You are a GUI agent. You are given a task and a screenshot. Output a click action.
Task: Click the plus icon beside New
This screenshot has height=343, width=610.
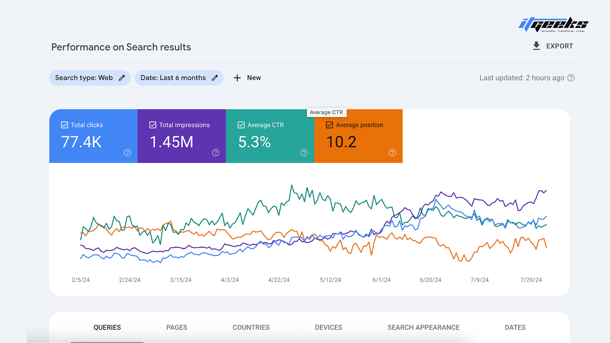pyautogui.click(x=237, y=78)
